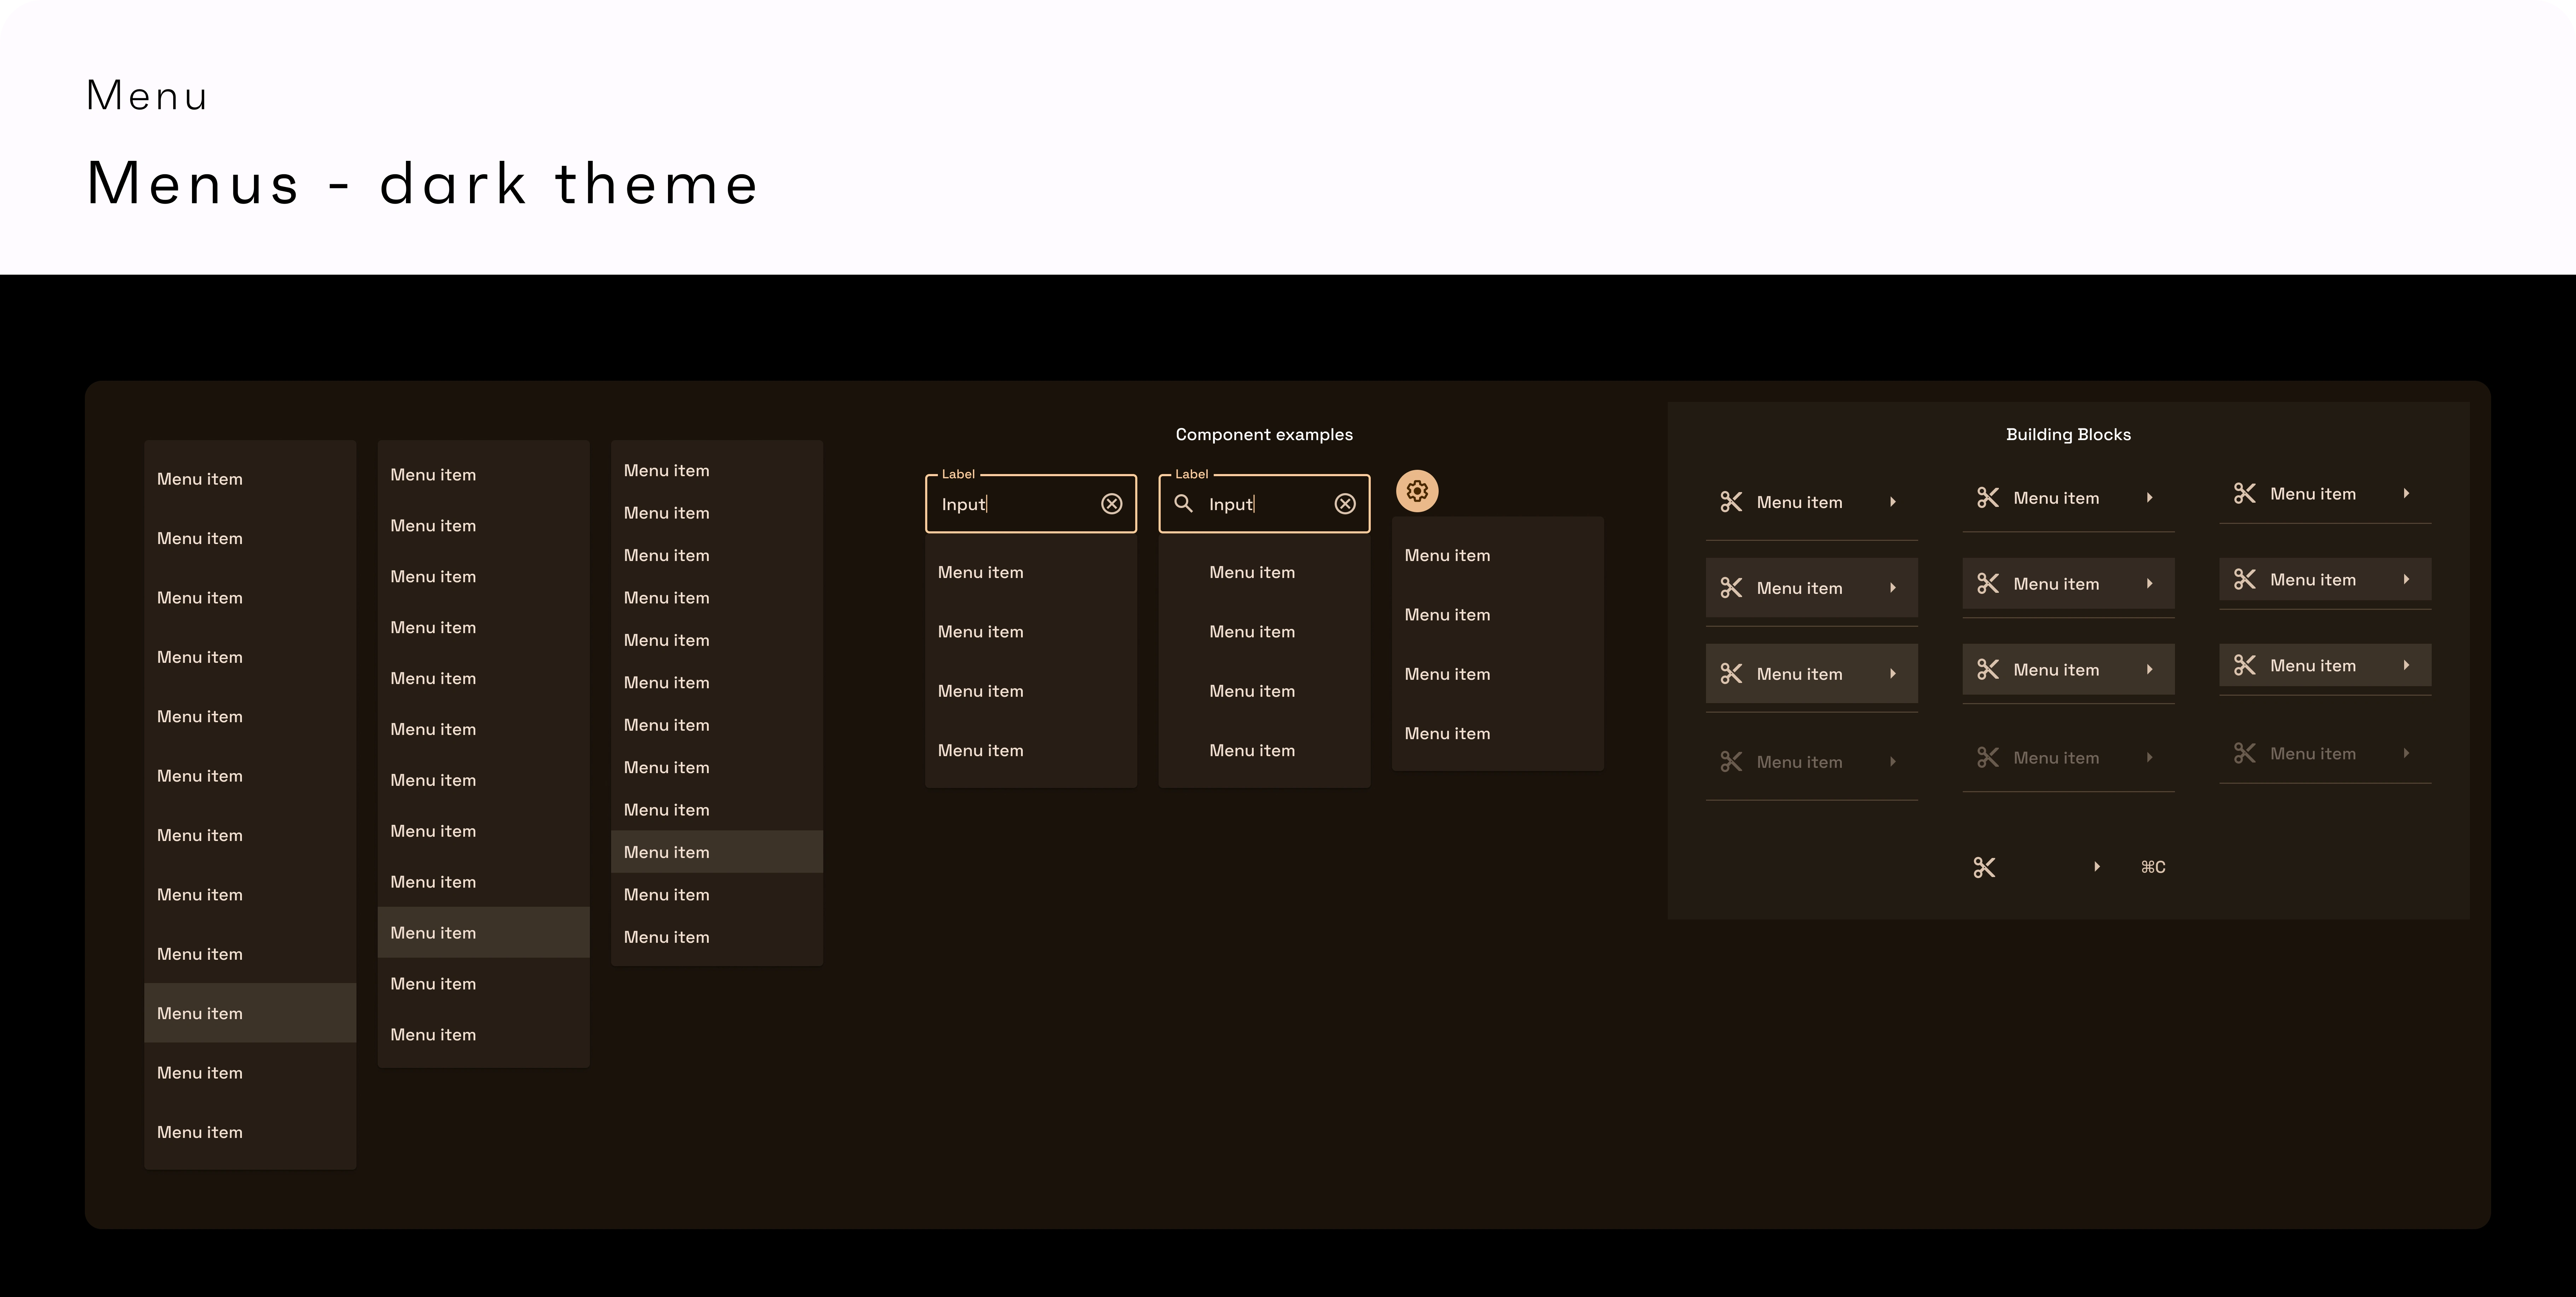Pick the first Menu item below the plain Input

pyautogui.click(x=1031, y=573)
